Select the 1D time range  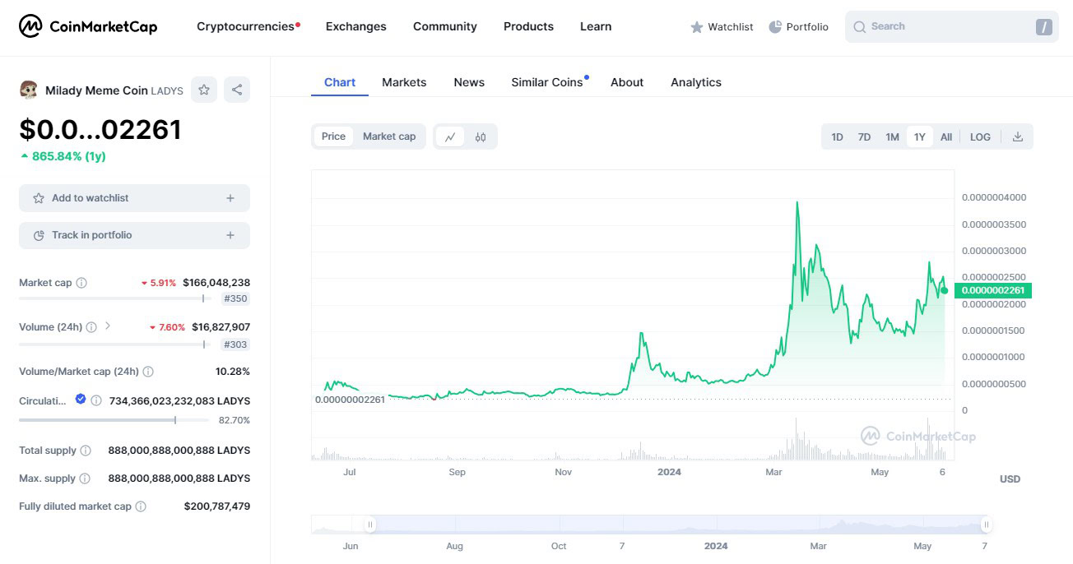[x=837, y=136]
